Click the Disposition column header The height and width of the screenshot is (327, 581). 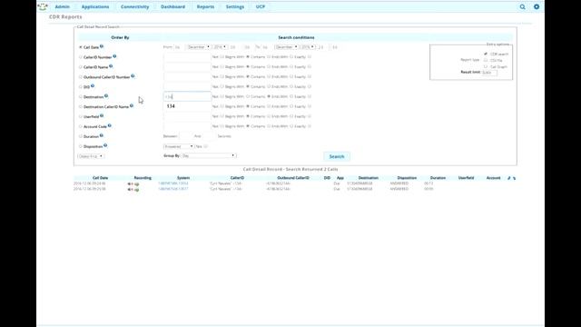coord(407,178)
